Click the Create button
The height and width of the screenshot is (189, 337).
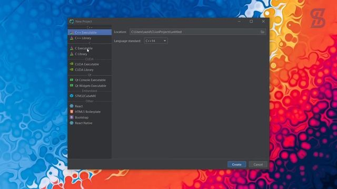pyautogui.click(x=236, y=164)
